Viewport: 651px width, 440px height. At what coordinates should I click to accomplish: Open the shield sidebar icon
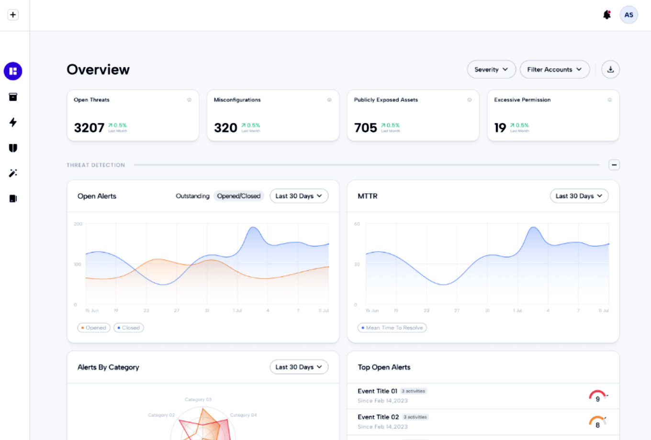click(x=13, y=148)
